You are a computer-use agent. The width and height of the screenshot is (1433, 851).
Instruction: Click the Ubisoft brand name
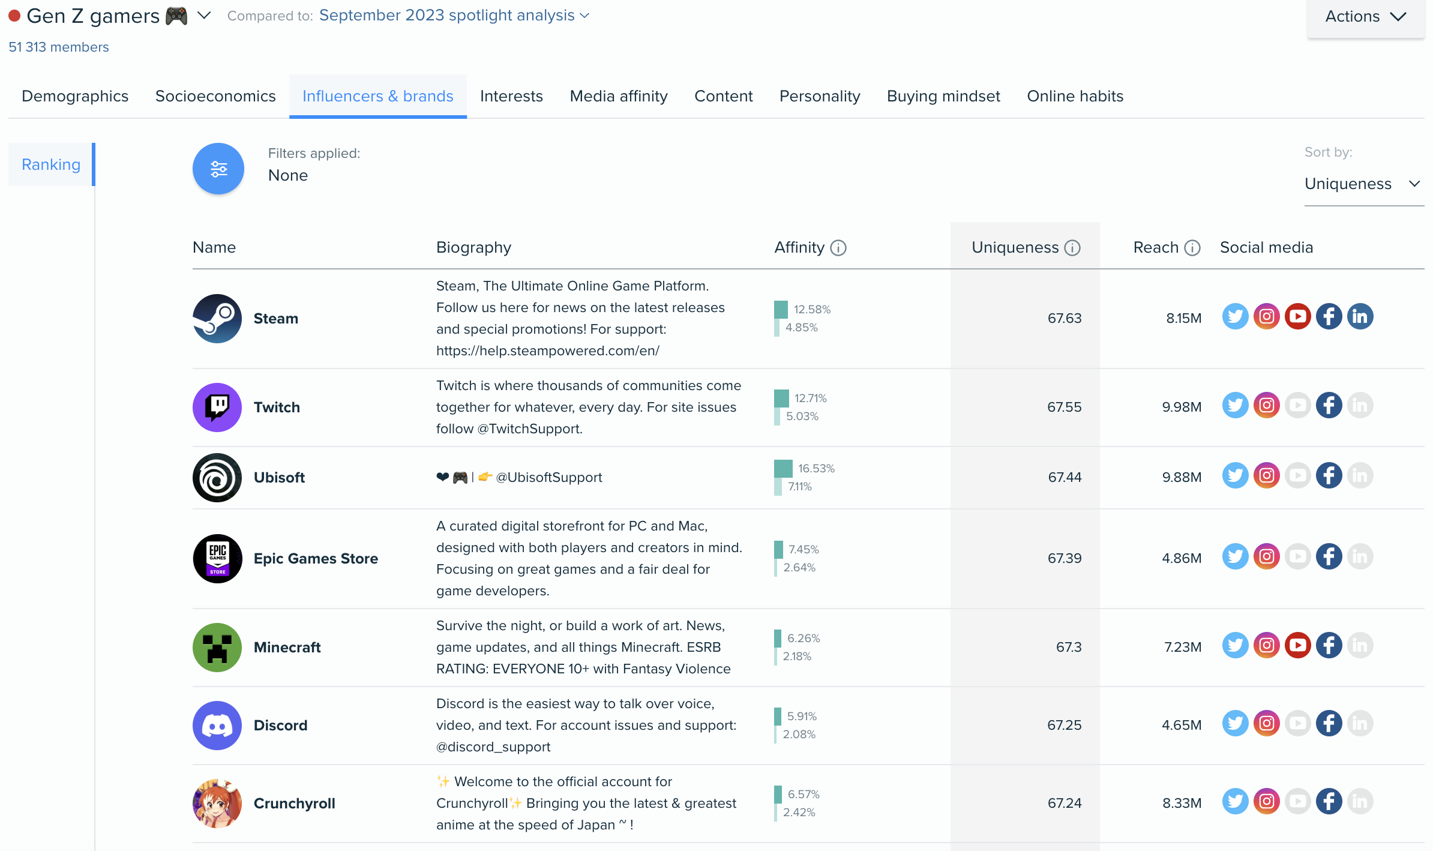click(279, 477)
